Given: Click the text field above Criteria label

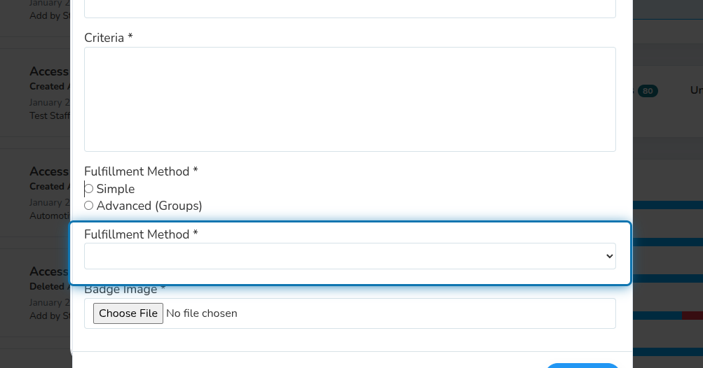Looking at the screenshot, I should (350, 8).
